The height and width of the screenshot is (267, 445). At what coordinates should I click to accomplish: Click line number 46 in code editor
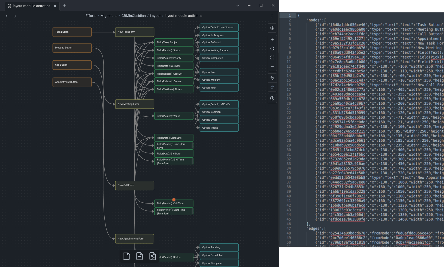click(289, 224)
